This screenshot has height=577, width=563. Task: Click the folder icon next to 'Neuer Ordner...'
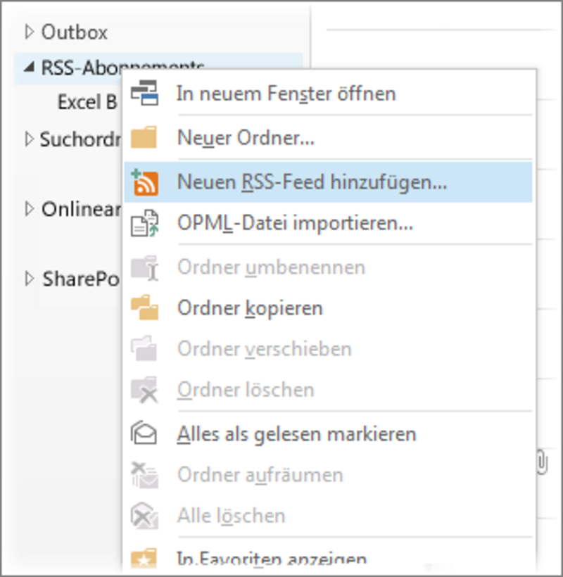[x=144, y=137]
